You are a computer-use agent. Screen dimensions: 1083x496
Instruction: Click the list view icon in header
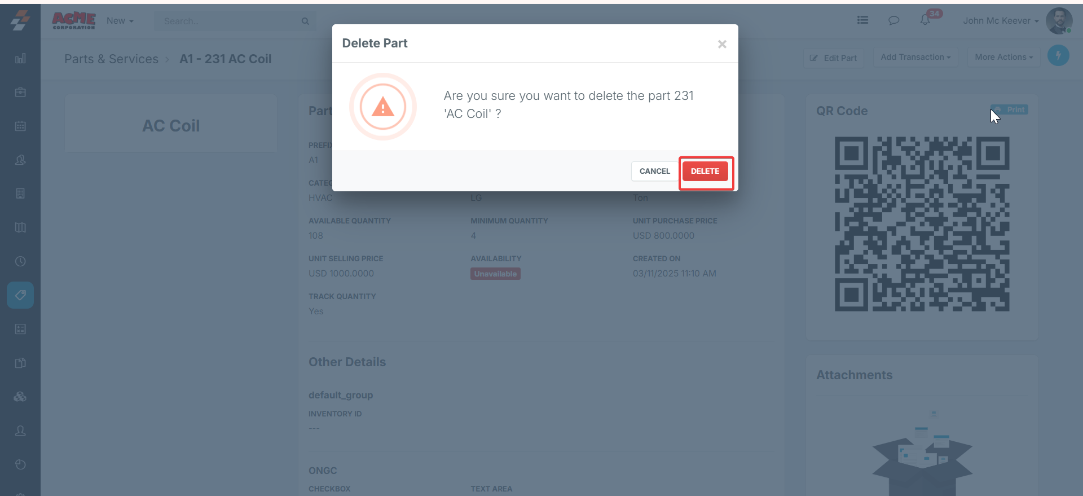pyautogui.click(x=862, y=20)
